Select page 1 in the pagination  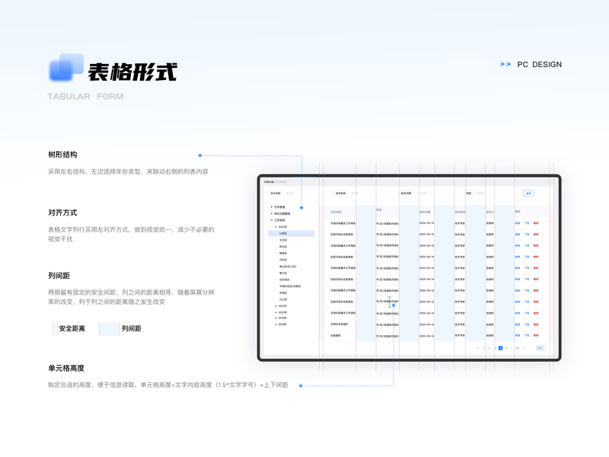pyautogui.click(x=483, y=348)
